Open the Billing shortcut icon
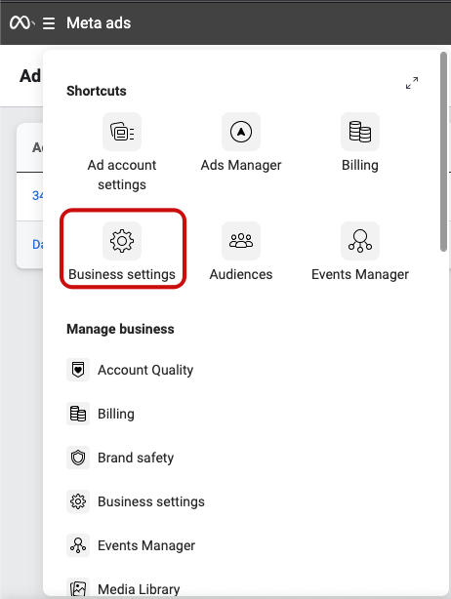The image size is (451, 599). [x=360, y=132]
